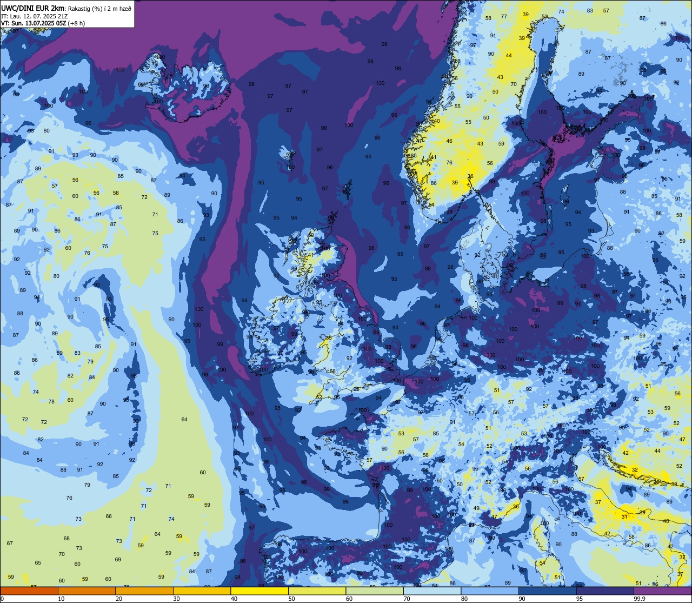Click the map humidity value "31"
This screenshot has width=692, height=603.
click(x=624, y=517)
